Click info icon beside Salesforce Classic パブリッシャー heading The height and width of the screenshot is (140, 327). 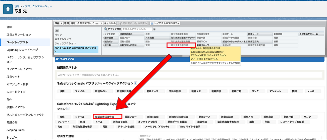click(x=135, y=83)
